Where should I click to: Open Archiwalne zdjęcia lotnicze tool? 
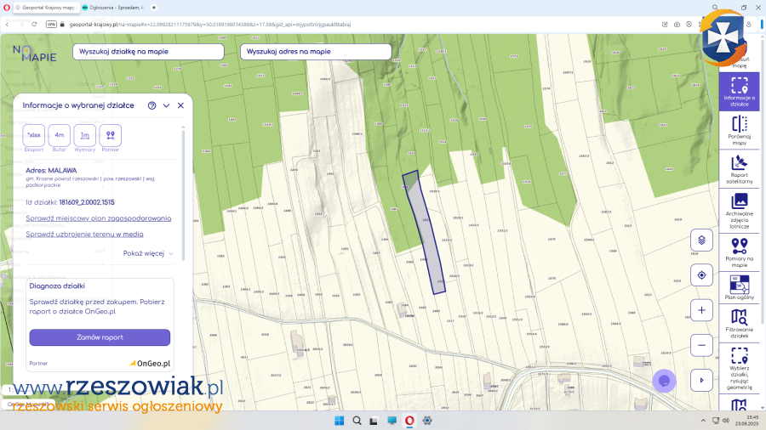tap(739, 209)
